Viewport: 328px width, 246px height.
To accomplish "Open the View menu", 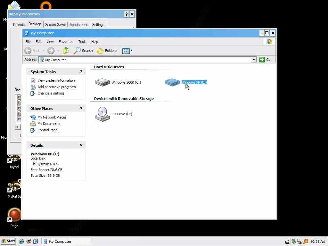I will click(50, 42).
